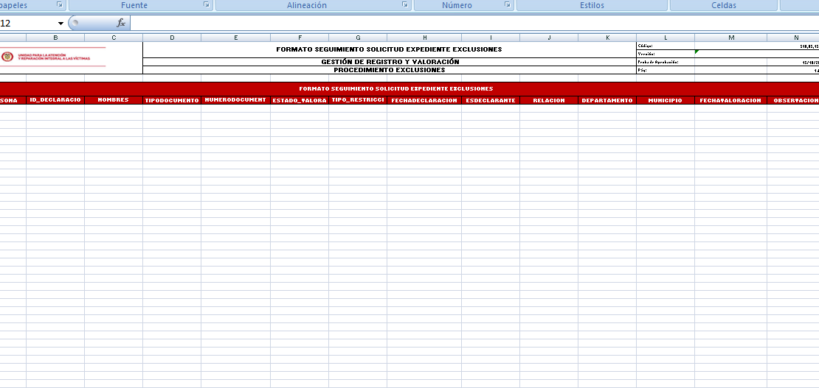This screenshot has width=819, height=388.
Task: Select the NUMERODOCUMENT header cell
Action: tap(235, 100)
